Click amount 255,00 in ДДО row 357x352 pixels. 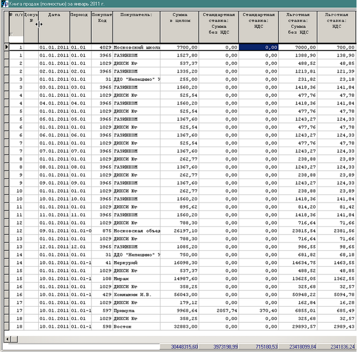click(x=179, y=79)
